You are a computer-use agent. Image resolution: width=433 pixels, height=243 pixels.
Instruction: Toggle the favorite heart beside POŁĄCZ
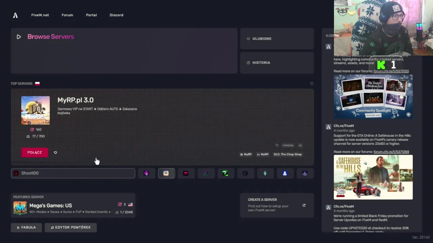pos(55,153)
